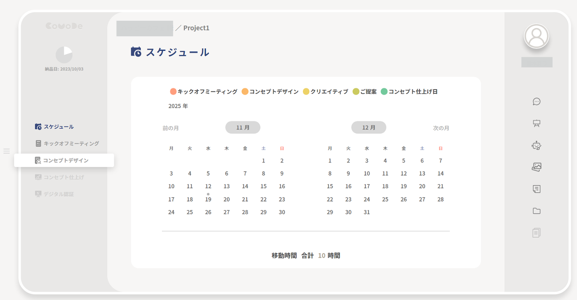The width and height of the screenshot is (577, 300).
Task: Click the user profile avatar
Action: coord(537,36)
